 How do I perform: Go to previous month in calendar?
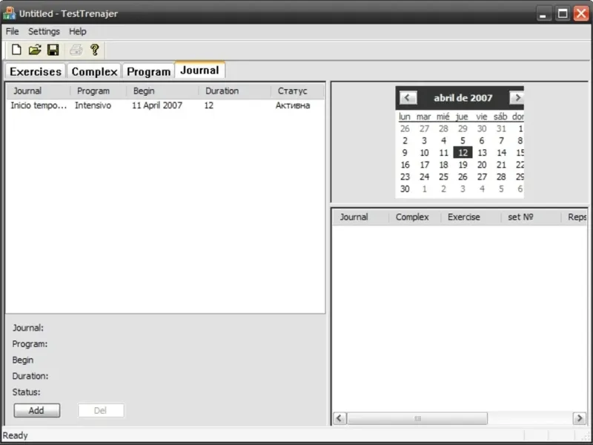[408, 98]
